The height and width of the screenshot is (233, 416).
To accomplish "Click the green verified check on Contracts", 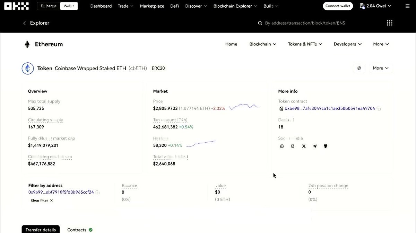I will click(x=90, y=230).
